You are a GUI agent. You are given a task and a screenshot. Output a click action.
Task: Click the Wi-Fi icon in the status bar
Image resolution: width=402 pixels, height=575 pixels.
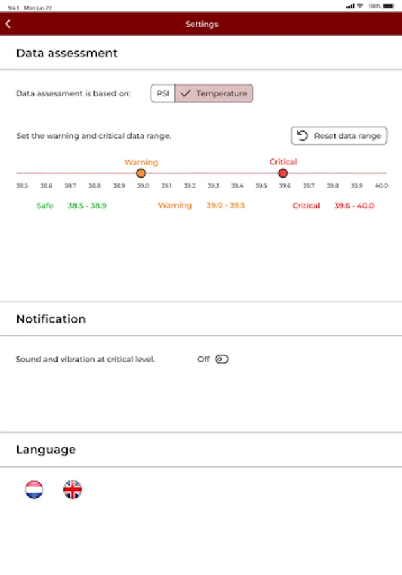pos(362,6)
